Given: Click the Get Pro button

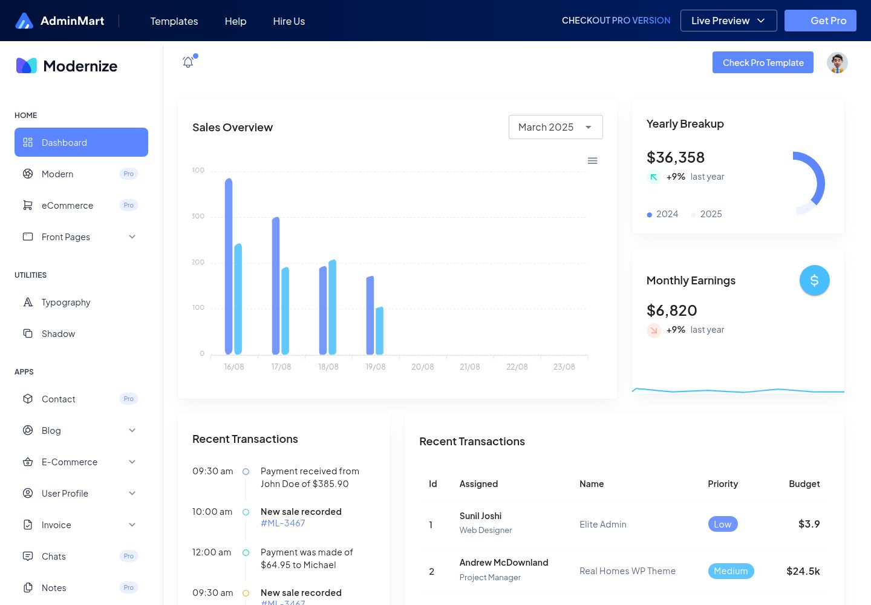Looking at the screenshot, I should pos(820,21).
